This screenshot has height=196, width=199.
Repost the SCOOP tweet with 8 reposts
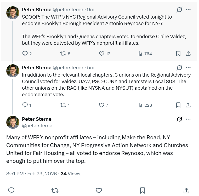[x=63, y=54]
